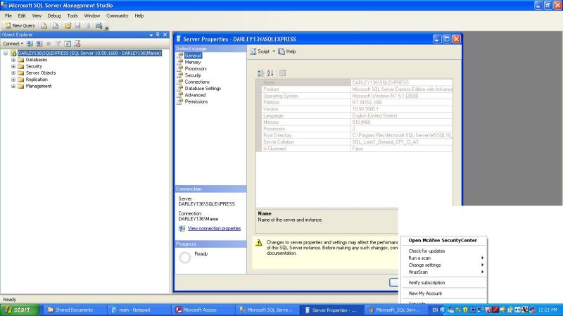
Task: Expand the Replication folder
Action: pos(13,80)
